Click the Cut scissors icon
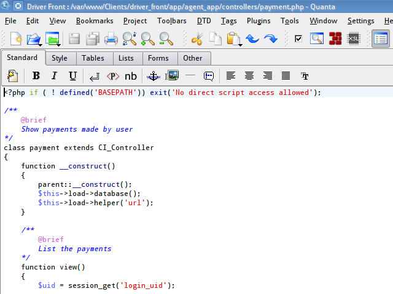This screenshot has height=294, width=393. pos(197,39)
